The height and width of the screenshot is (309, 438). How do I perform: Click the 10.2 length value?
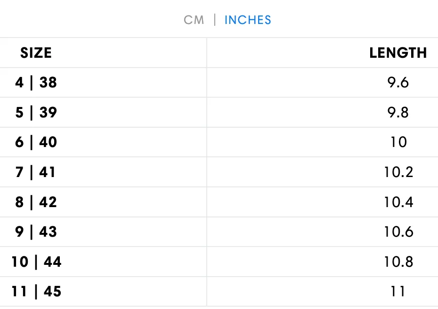click(398, 172)
